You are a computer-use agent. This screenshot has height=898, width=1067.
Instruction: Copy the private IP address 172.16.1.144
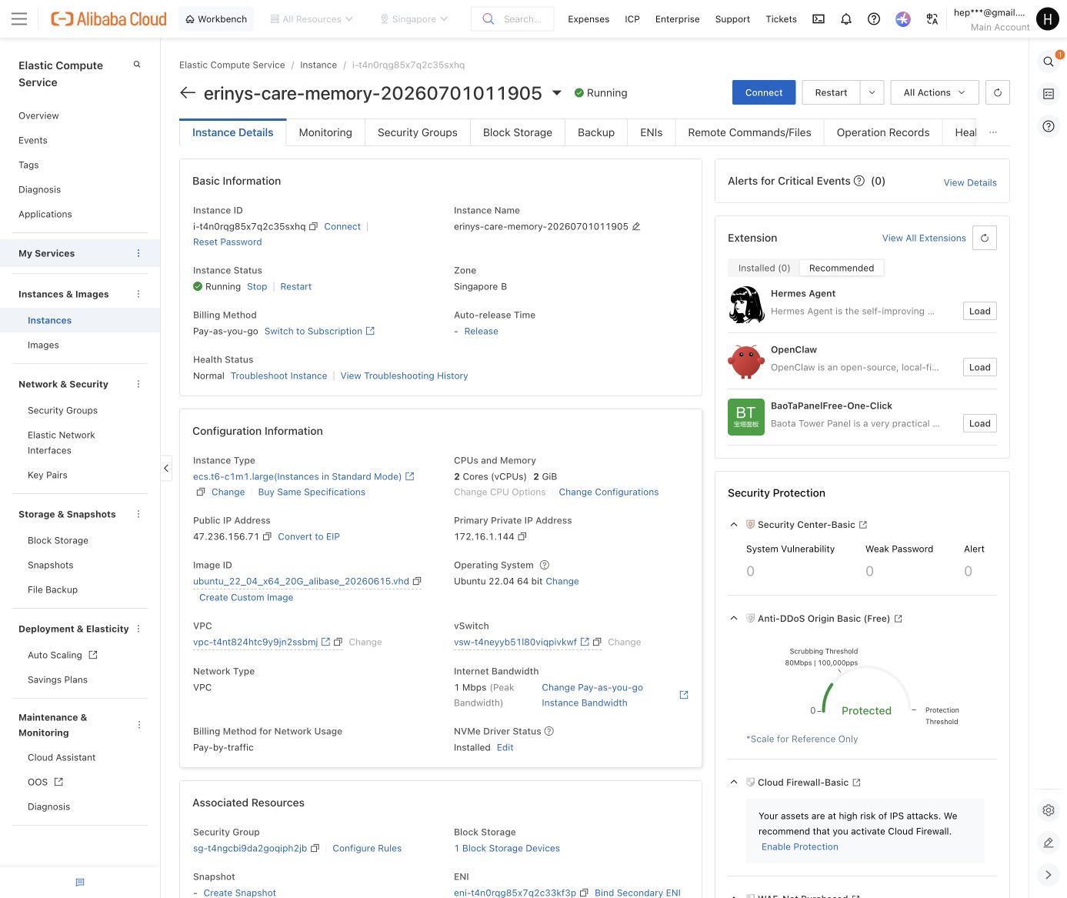522,536
